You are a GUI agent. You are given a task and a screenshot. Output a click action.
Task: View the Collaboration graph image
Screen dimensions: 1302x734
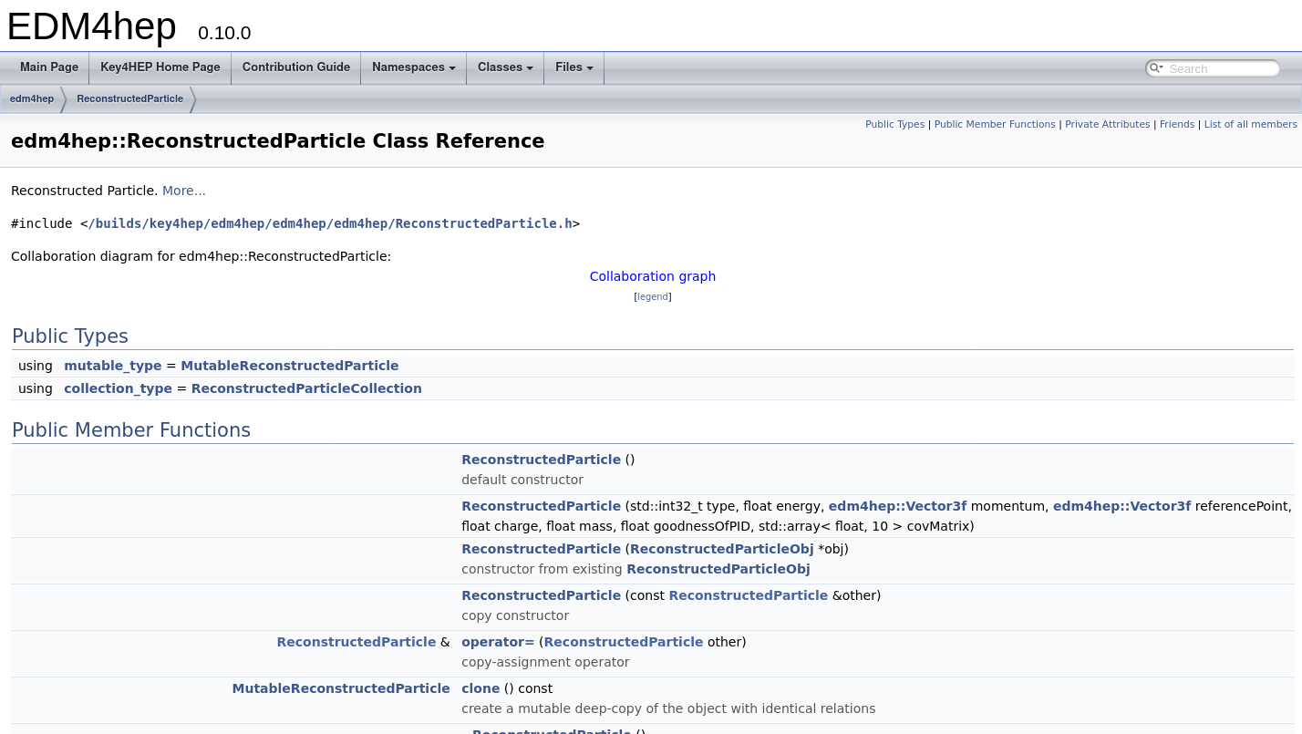coord(652,276)
